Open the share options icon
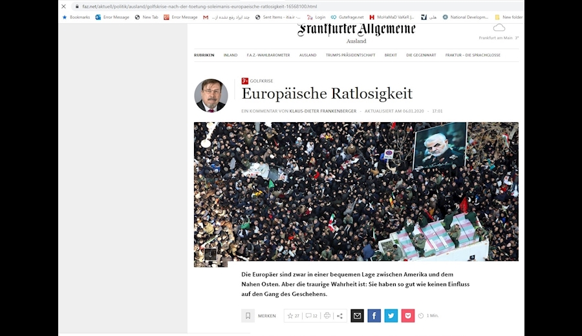Viewport: 582px width, 336px height. click(x=339, y=315)
